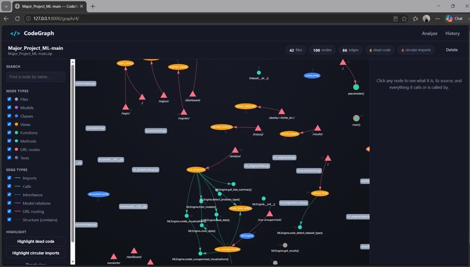Toggle the Models node type checkbox
This screenshot has height=267, width=470.
9,108
